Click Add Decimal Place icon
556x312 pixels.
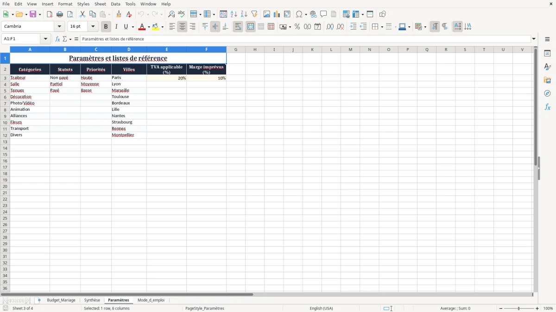point(330,27)
